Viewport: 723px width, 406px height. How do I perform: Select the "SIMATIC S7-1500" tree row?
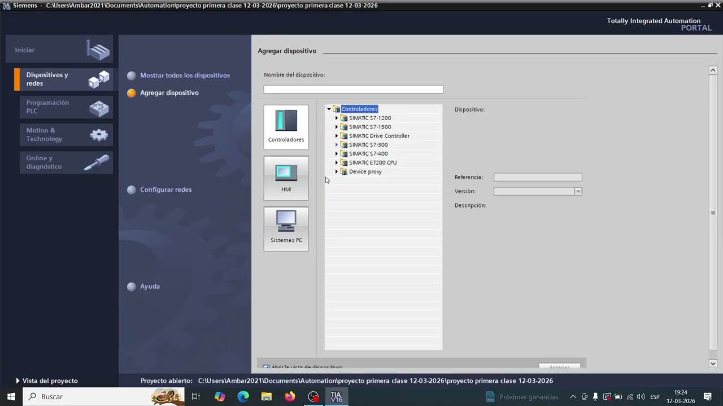click(x=370, y=127)
